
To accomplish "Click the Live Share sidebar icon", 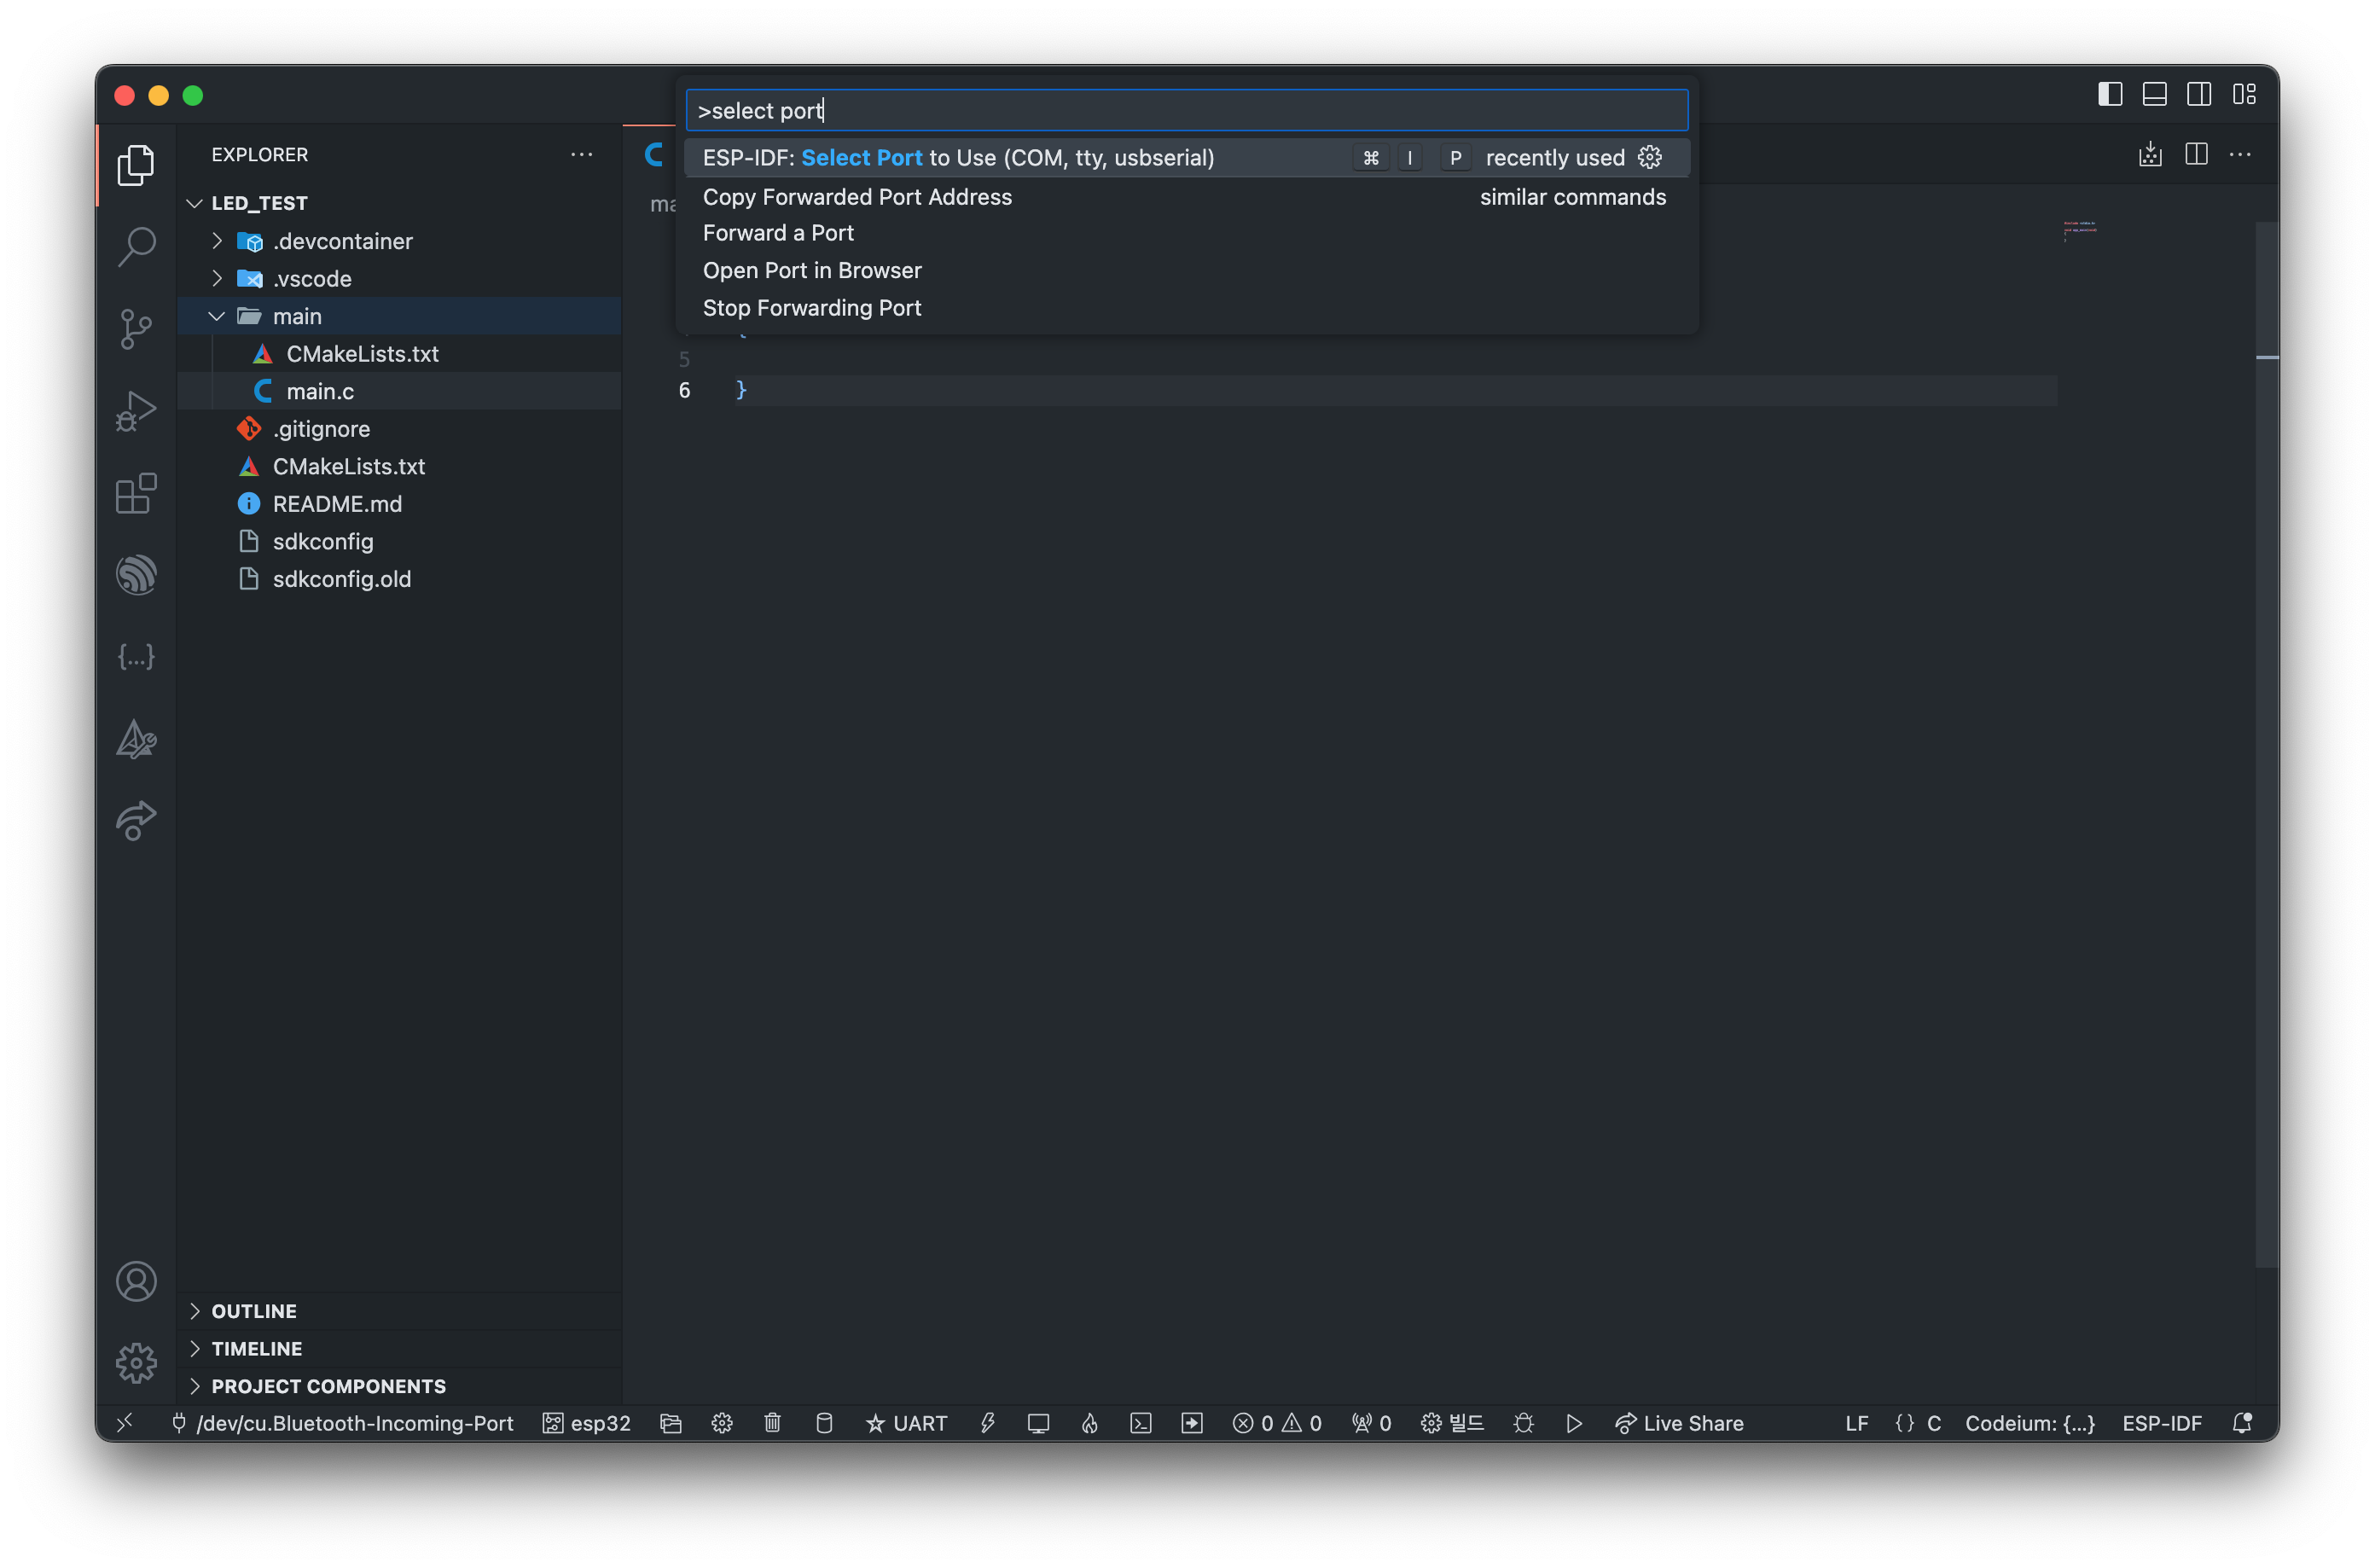I will [136, 821].
